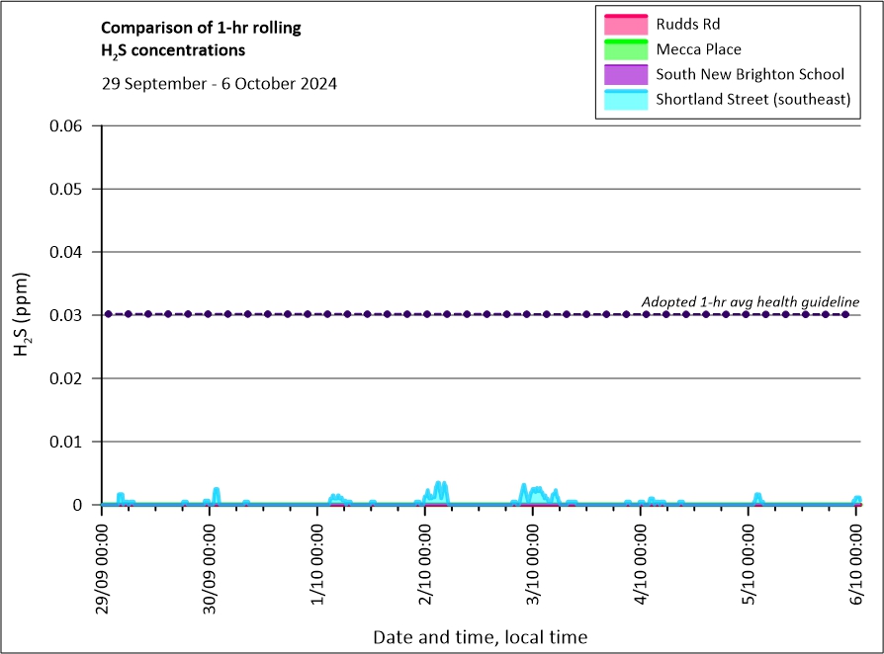Click the H₂S (ppm) y-axis title
The height and width of the screenshot is (654, 884).
coord(26,315)
